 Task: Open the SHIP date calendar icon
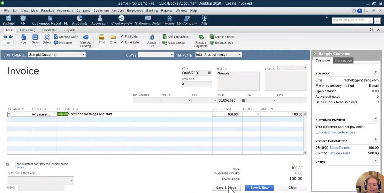pos(243,100)
